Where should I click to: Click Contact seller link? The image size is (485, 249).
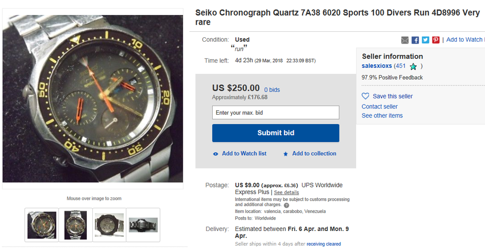[x=379, y=107]
